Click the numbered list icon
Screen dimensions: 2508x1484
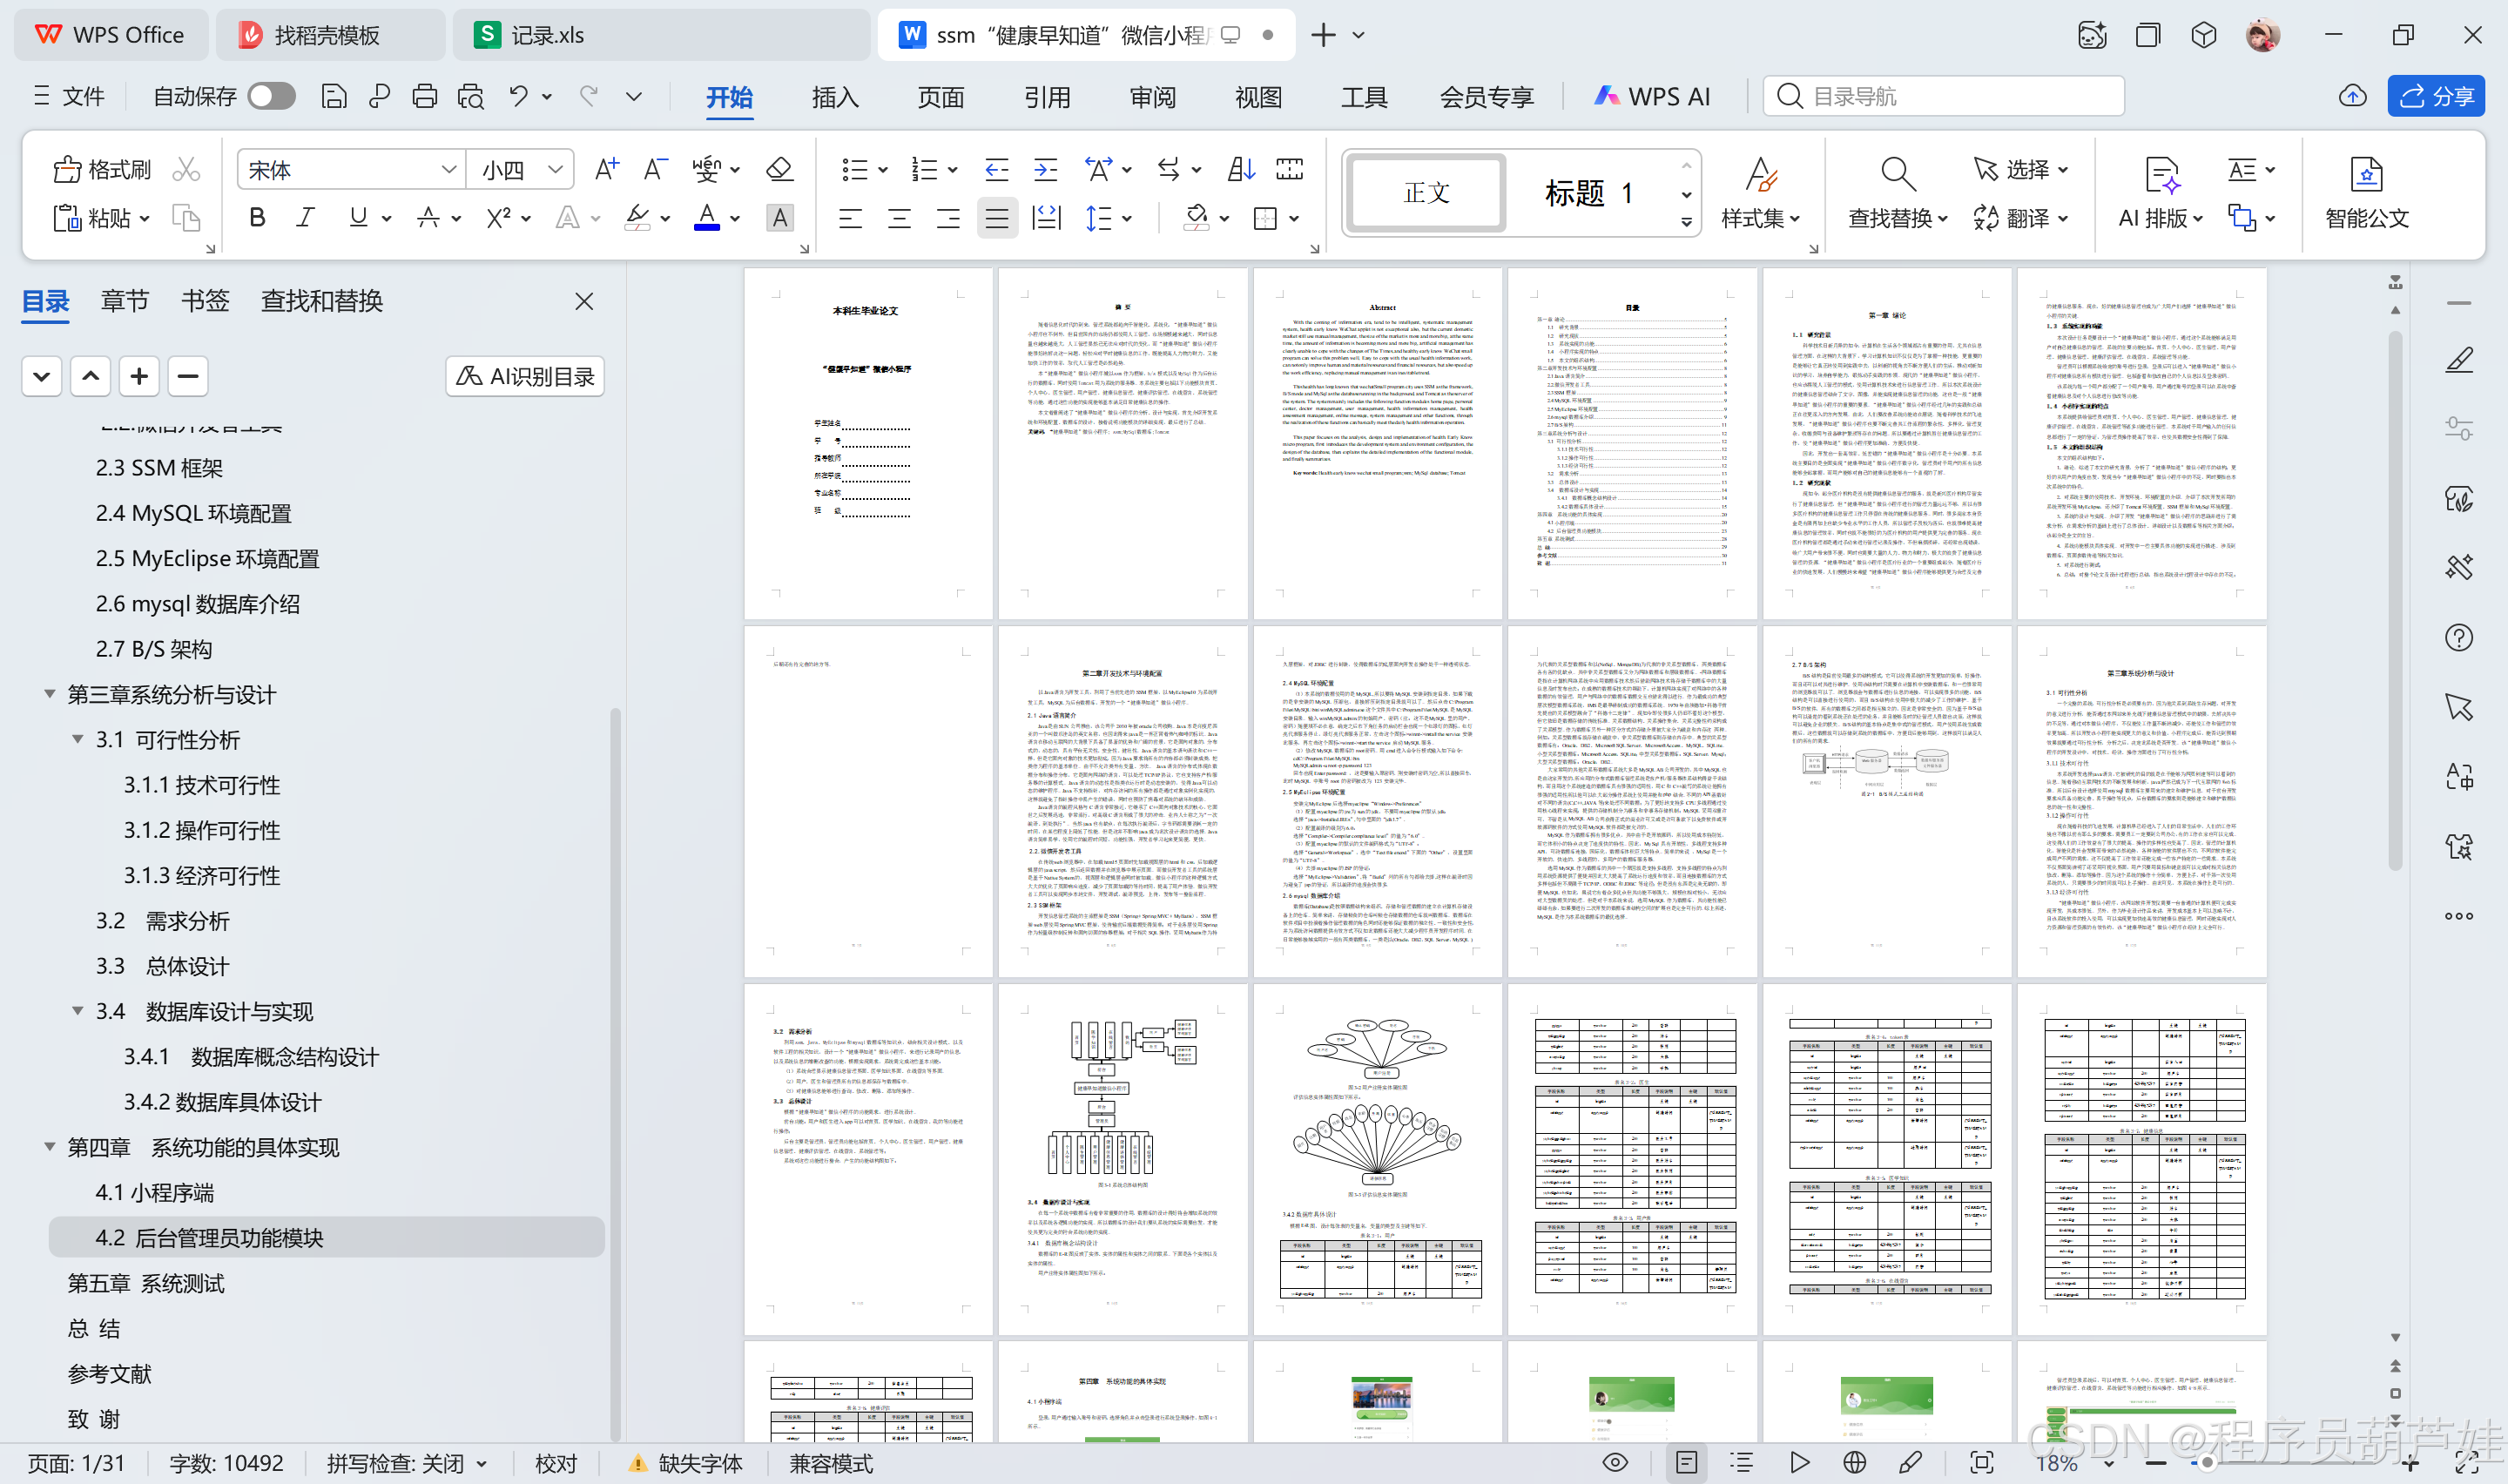pyautogui.click(x=924, y=169)
